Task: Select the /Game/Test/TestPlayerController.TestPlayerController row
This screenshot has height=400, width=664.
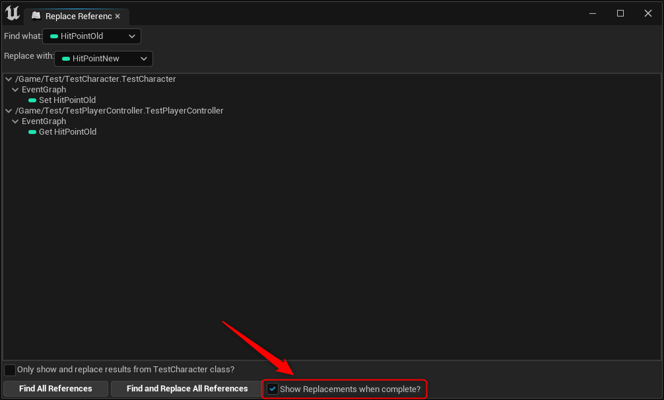Action: [x=332, y=111]
